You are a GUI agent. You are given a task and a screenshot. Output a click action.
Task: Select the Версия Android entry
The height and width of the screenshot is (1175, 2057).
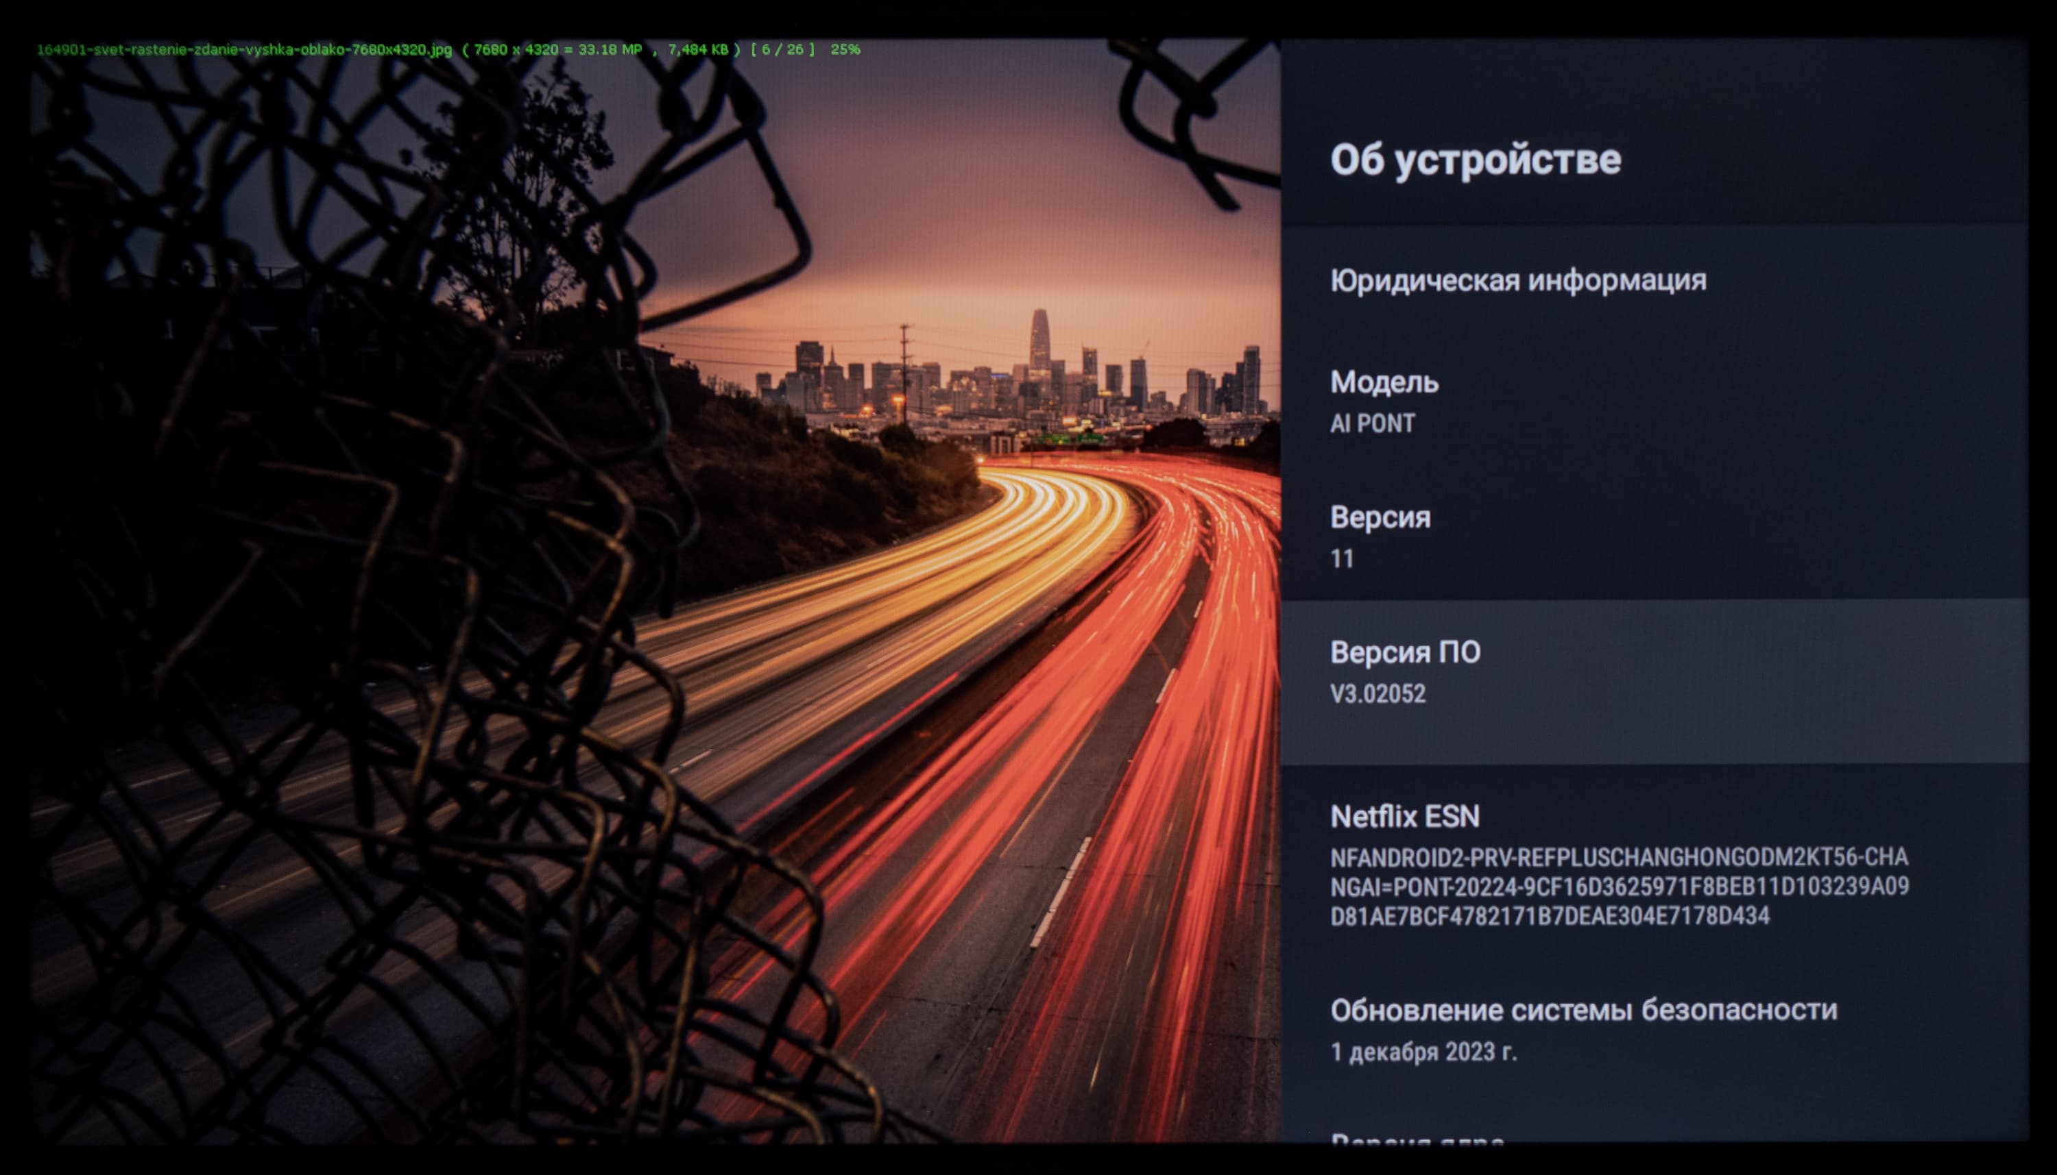pos(1380,517)
